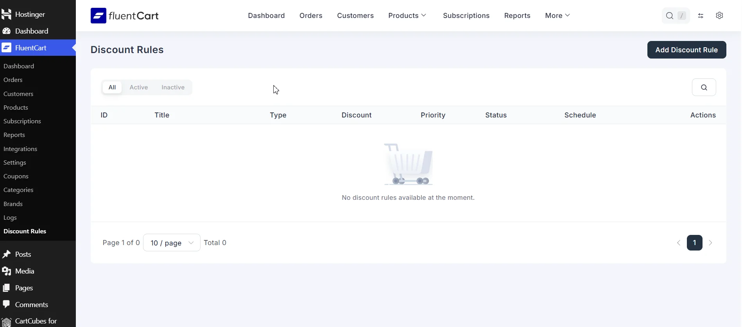742x327 pixels.
Task: Open the 10 / page size dropdown
Action: pos(172,243)
